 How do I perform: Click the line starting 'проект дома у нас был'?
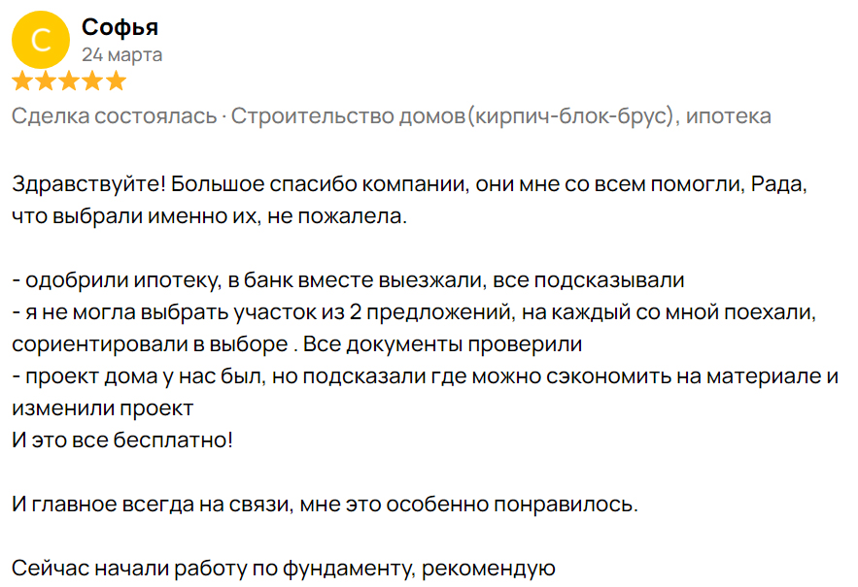pyautogui.click(x=425, y=376)
